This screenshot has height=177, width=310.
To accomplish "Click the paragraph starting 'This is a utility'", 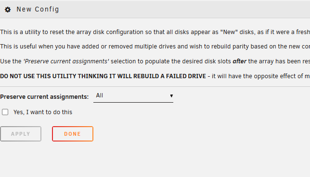I will click(x=155, y=32).
